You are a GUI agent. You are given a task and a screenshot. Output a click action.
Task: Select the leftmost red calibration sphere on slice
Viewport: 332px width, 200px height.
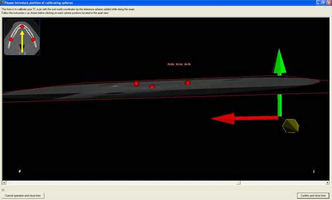pyautogui.click(x=136, y=84)
